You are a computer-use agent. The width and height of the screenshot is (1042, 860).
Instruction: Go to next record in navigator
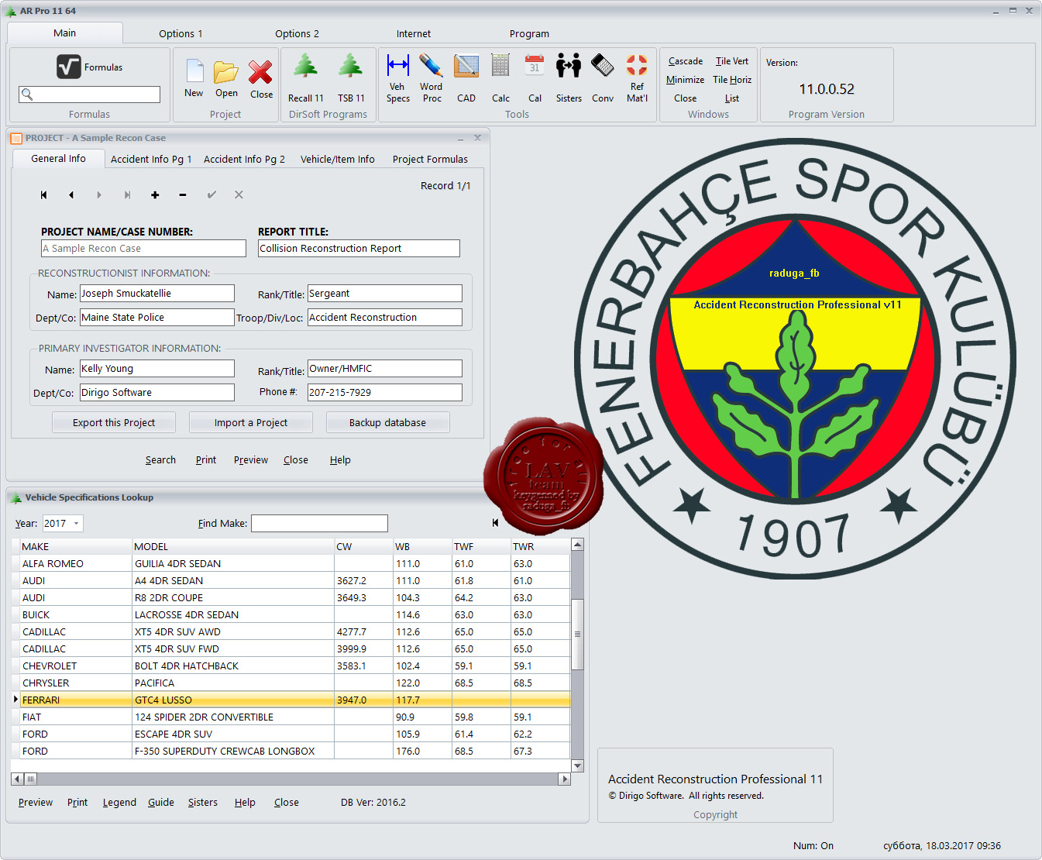click(99, 195)
